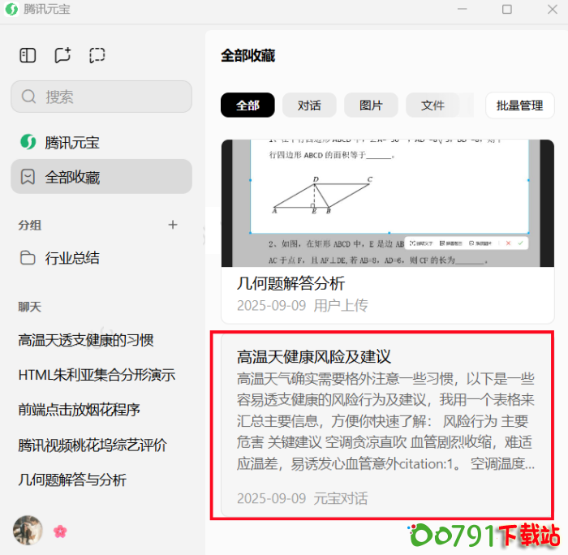Click the user avatar photo
This screenshot has width=568, height=555.
tap(28, 531)
